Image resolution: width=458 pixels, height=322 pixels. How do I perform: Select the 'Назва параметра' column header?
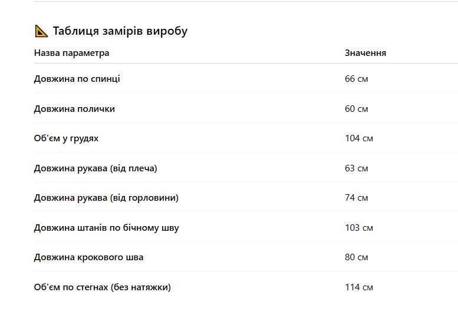click(x=71, y=53)
